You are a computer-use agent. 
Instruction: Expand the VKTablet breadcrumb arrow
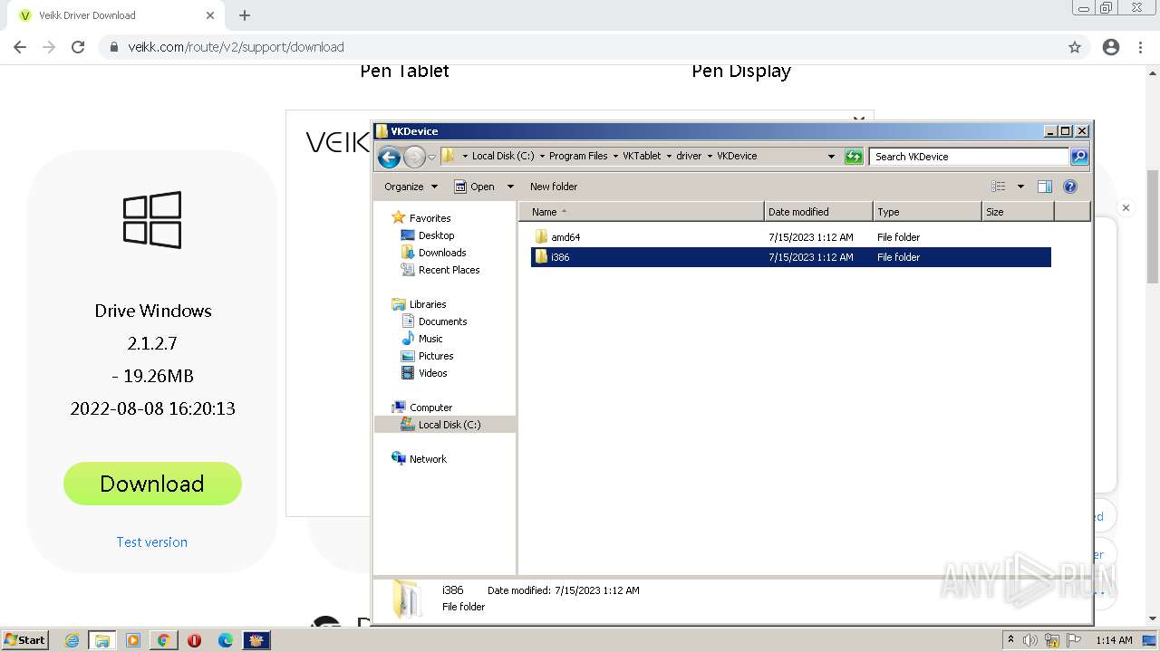click(x=669, y=156)
